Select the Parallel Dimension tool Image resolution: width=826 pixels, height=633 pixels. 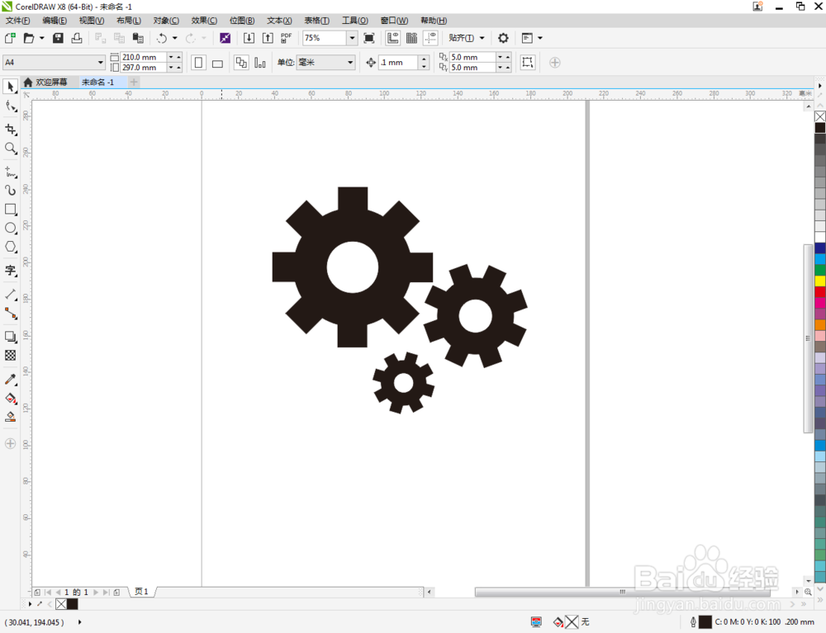tap(11, 295)
